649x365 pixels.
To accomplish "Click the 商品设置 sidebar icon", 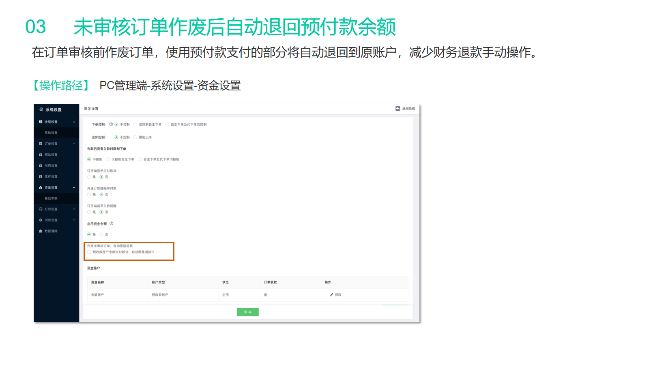I will [x=41, y=155].
